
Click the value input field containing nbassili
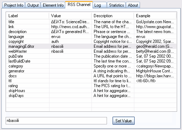point(56,121)
